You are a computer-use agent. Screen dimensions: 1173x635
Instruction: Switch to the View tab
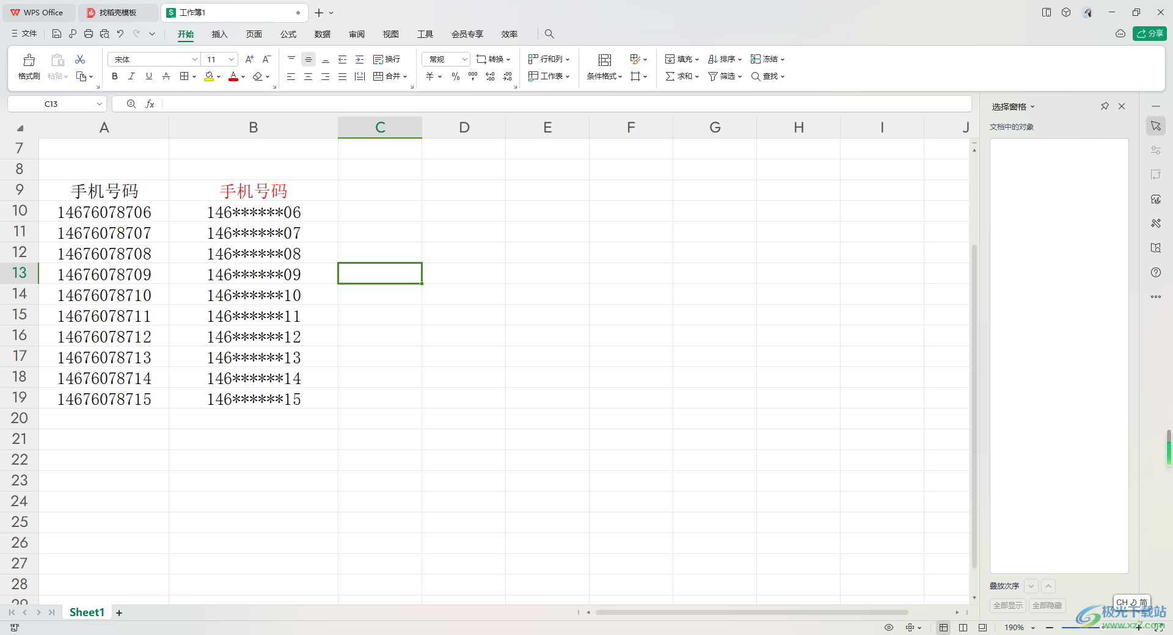[x=391, y=34]
